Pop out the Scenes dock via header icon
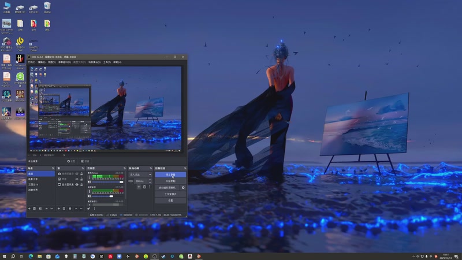The height and width of the screenshot is (260, 462). [53, 168]
